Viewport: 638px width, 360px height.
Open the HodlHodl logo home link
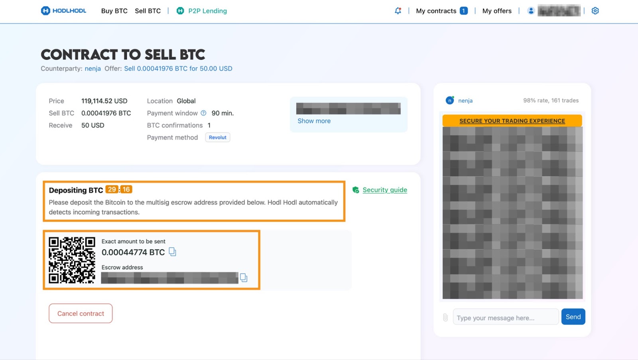63,11
